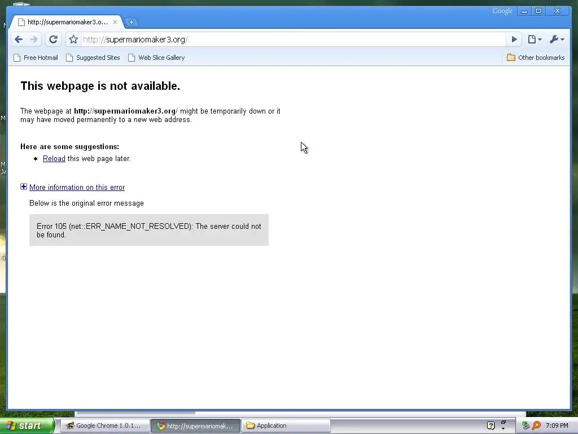This screenshot has width=578, height=434.
Task: Click the magnifier tray icon
Action: (536, 426)
